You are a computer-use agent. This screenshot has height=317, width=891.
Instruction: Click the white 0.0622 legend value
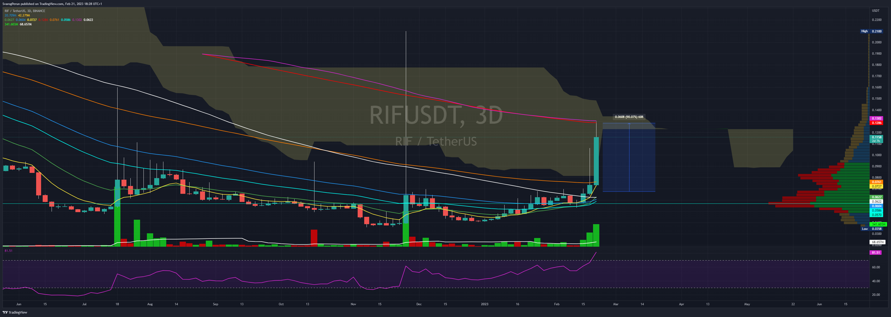click(88, 20)
